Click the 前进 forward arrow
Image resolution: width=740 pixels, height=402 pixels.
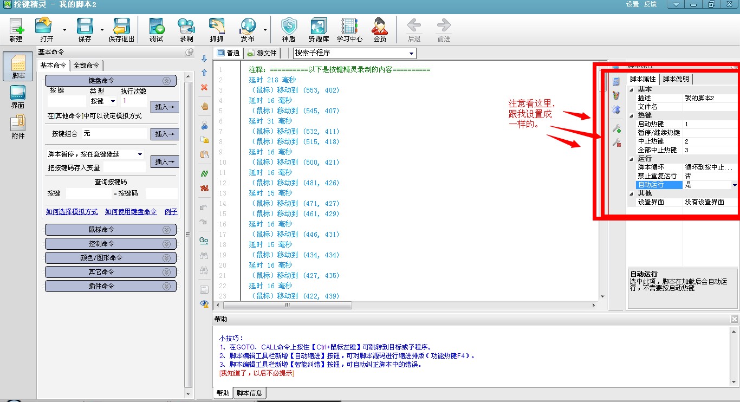tap(444, 25)
